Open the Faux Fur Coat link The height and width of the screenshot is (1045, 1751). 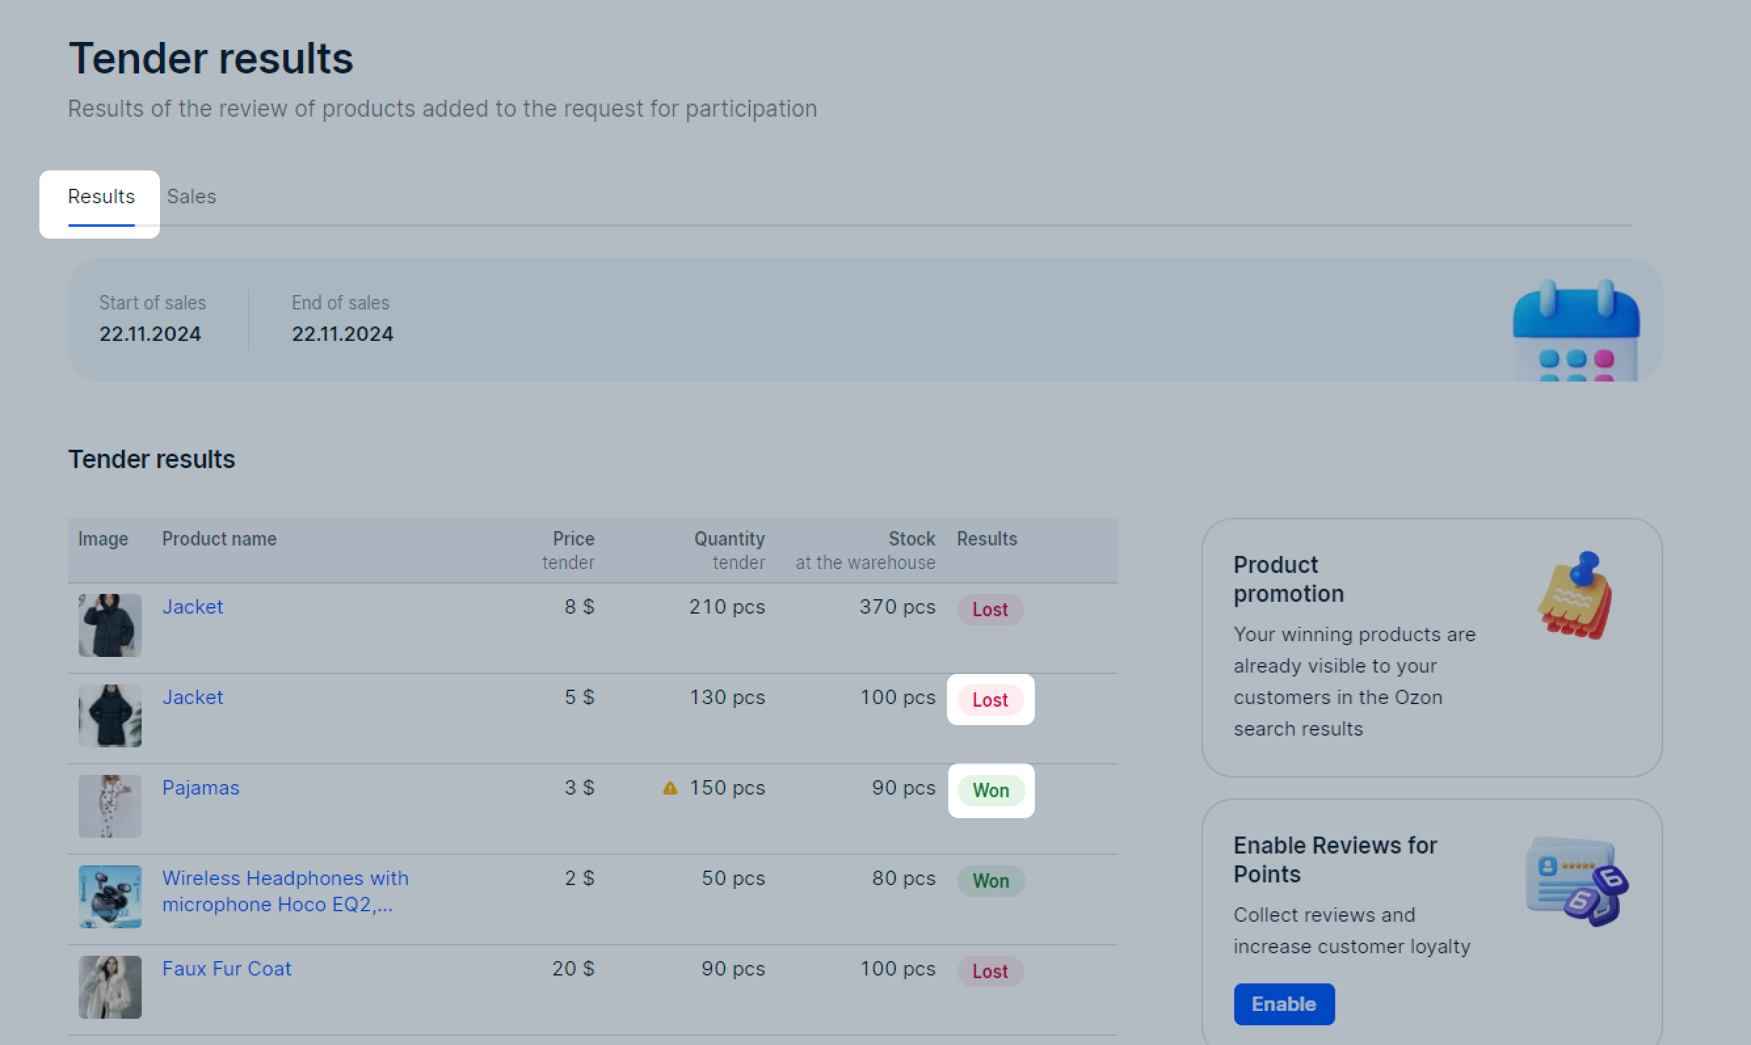point(227,968)
